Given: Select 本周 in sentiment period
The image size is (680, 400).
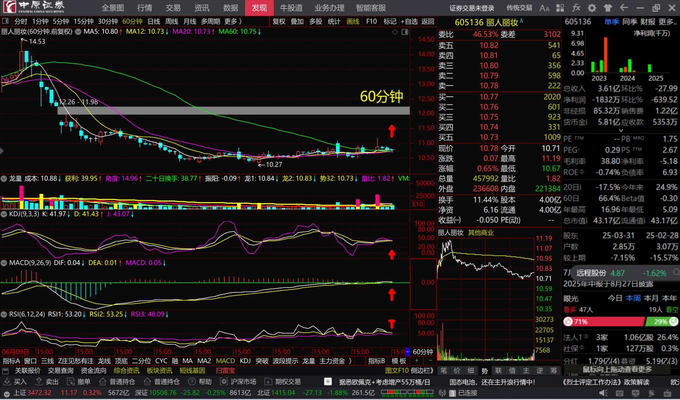Looking at the screenshot, I should 633,298.
